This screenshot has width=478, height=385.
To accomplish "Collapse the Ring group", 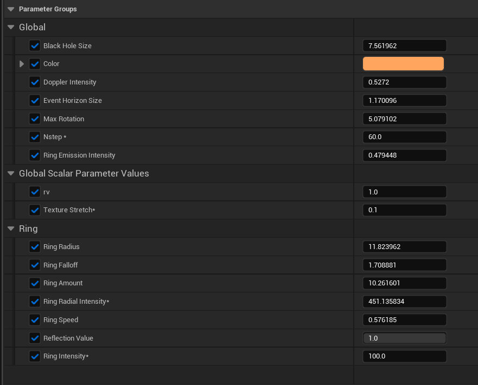I will pos(11,229).
